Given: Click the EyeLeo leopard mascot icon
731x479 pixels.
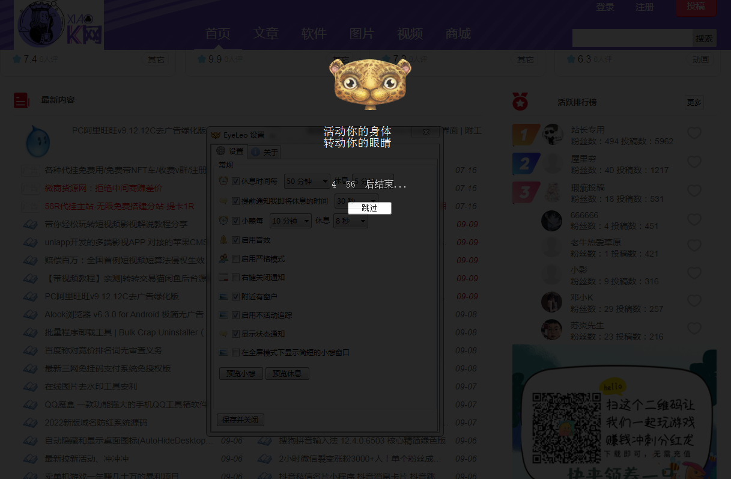Looking at the screenshot, I should pos(369,84).
